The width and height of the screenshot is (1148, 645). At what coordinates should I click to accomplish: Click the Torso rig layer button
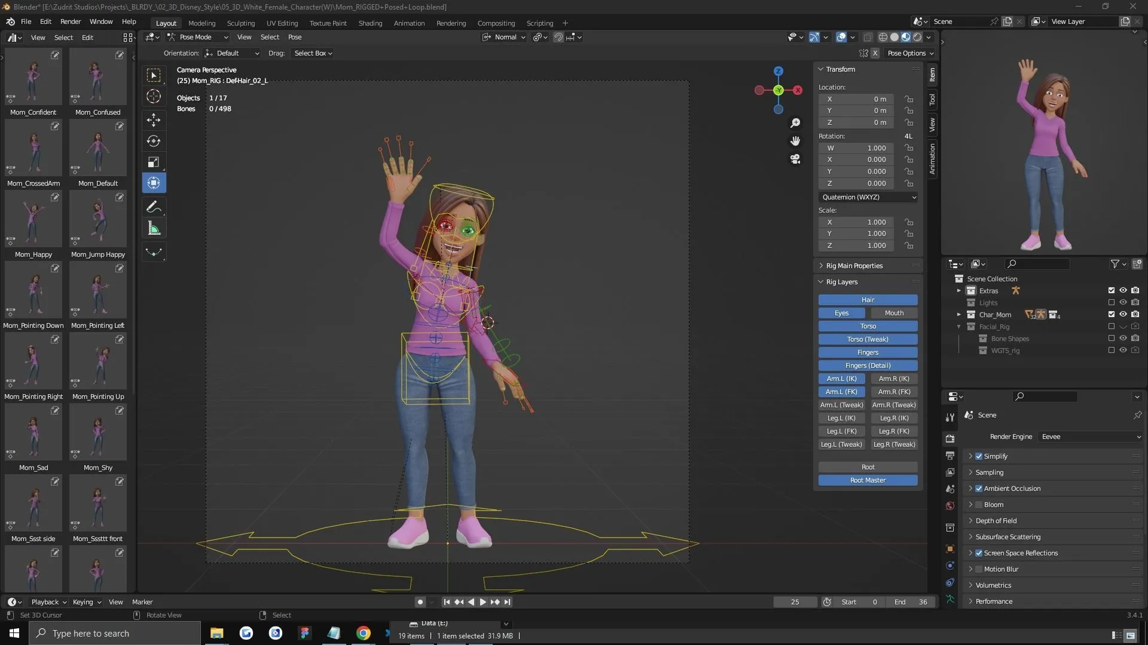coord(868,326)
